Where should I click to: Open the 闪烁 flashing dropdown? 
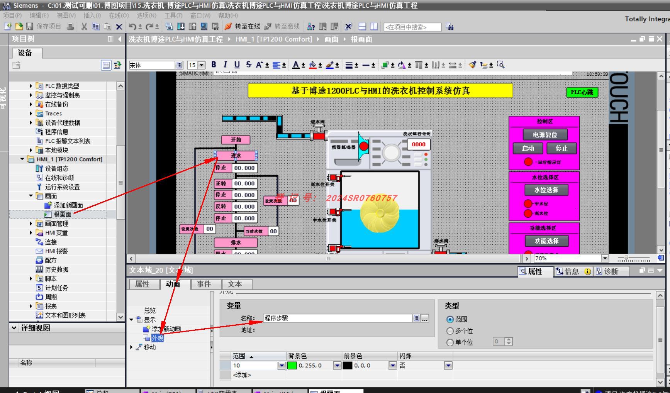[x=448, y=365]
